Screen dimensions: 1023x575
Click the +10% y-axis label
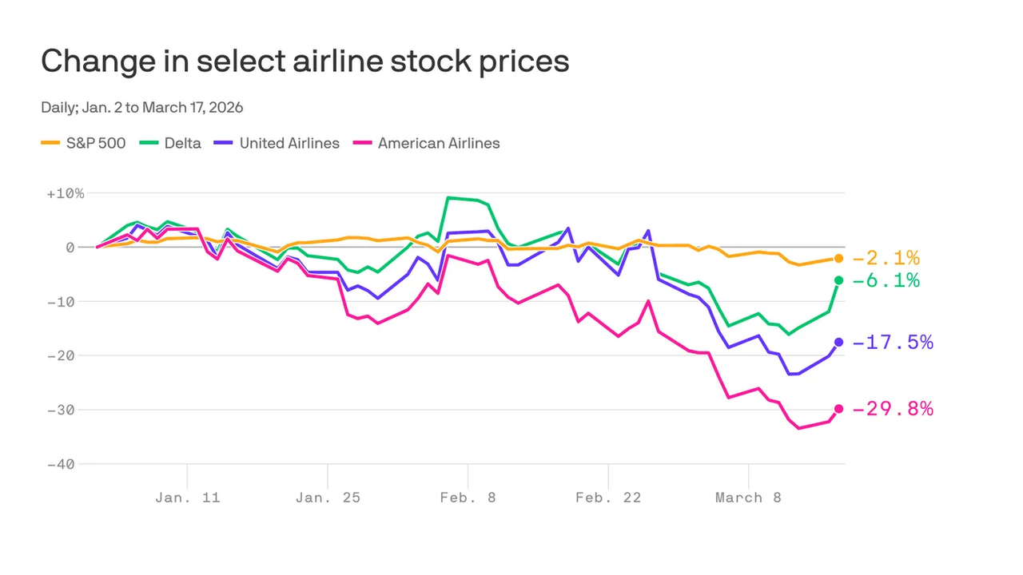tap(65, 193)
